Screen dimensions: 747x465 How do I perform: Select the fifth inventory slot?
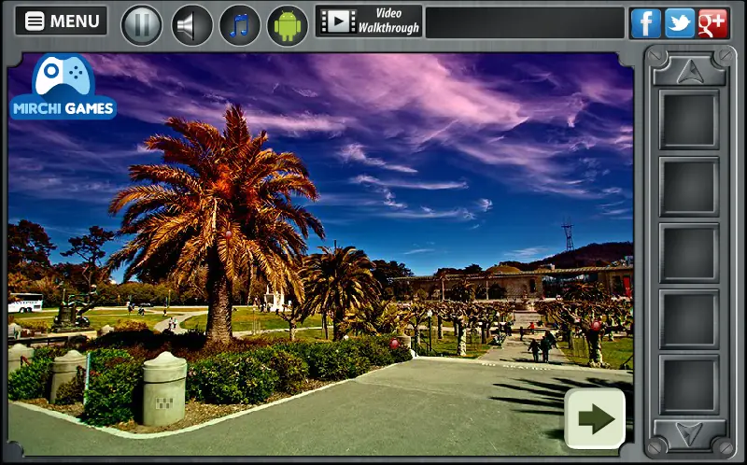689,385
